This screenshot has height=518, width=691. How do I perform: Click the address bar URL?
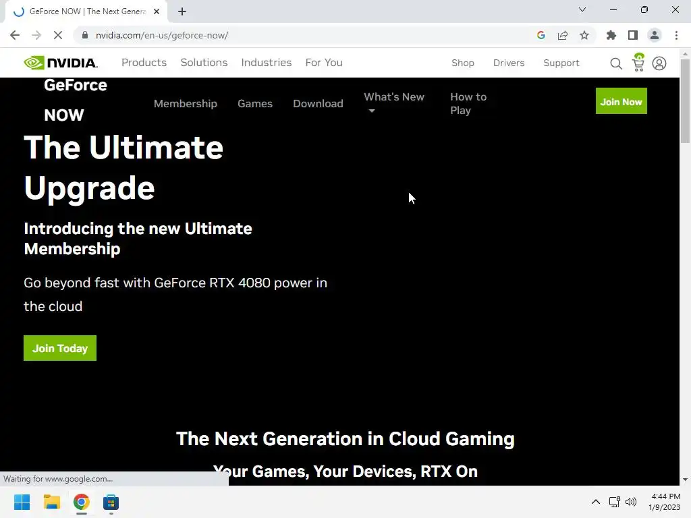(x=162, y=35)
